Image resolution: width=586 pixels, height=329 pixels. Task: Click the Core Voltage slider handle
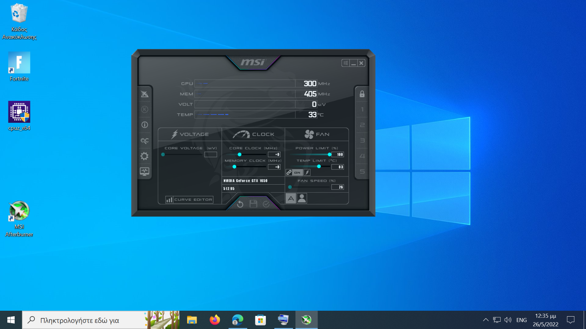pyautogui.click(x=163, y=155)
